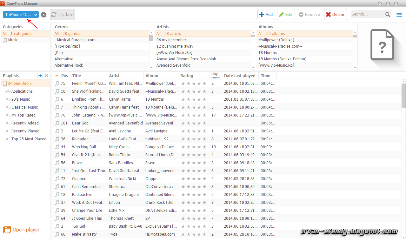Open the hamburger menu
This screenshot has width=406, height=241.
399,15
